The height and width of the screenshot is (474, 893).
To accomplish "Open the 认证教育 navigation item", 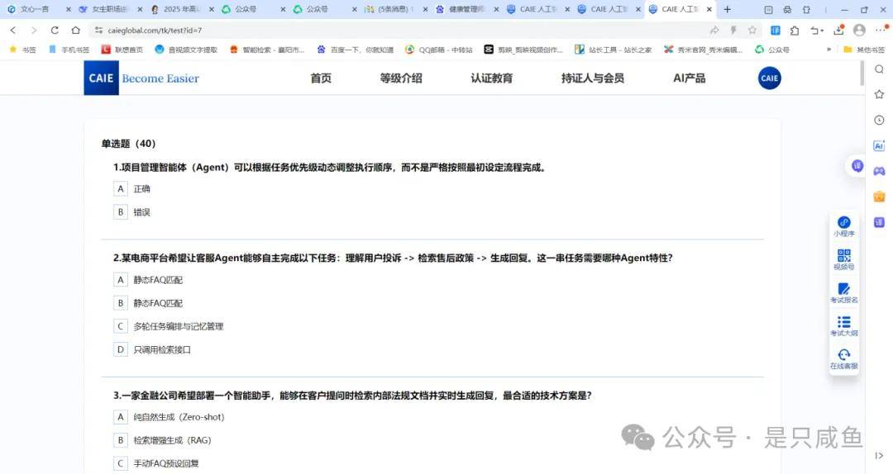I will (x=491, y=78).
